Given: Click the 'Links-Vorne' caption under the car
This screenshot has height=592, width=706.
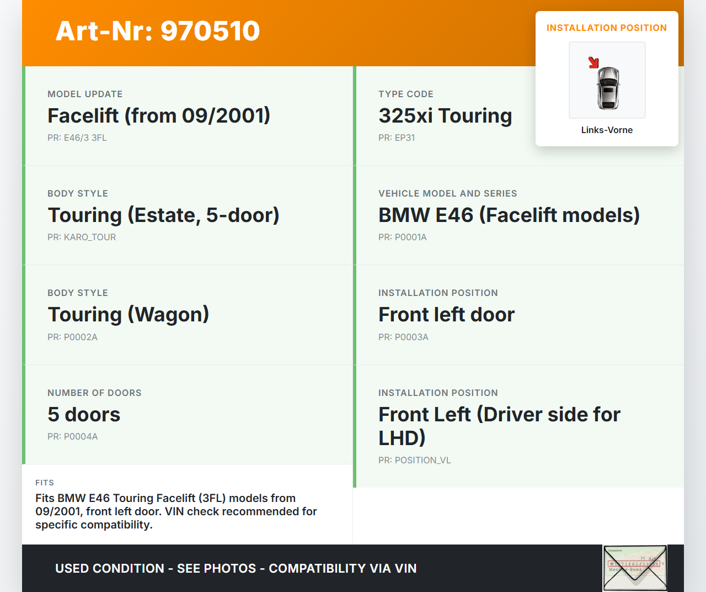Looking at the screenshot, I should point(607,130).
